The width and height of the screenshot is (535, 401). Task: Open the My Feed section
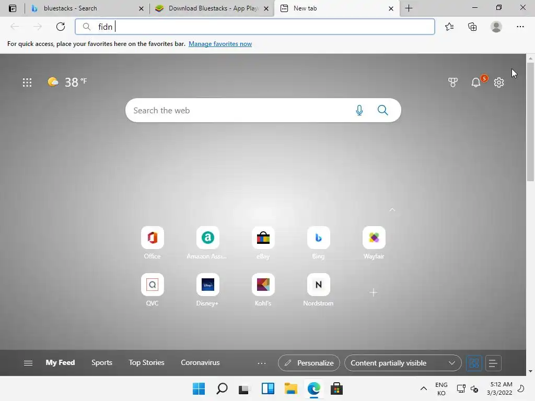click(x=61, y=362)
